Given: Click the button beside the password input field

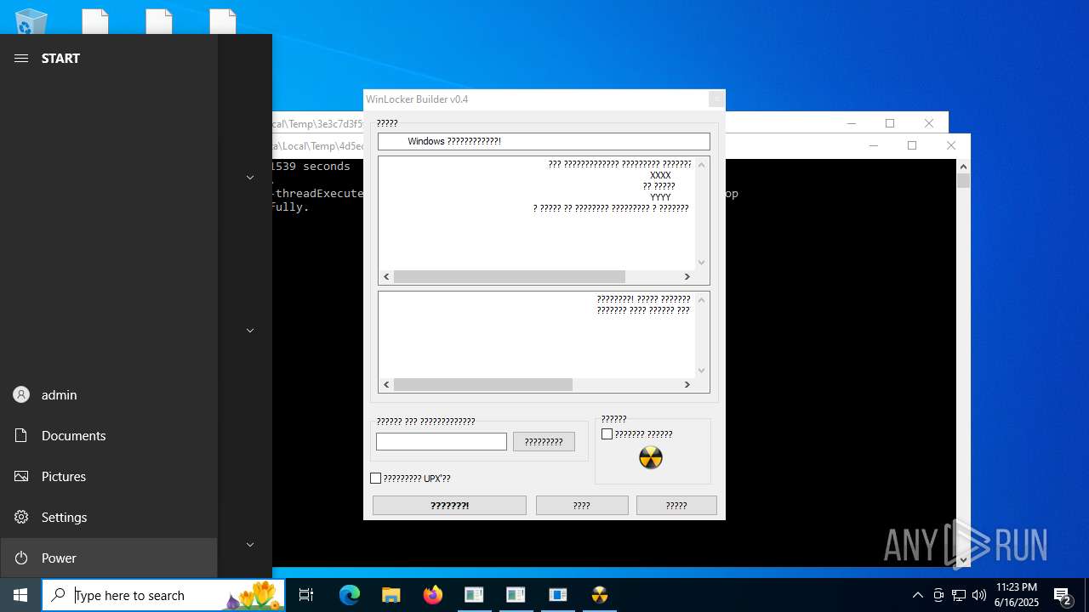Looking at the screenshot, I should coord(544,442).
